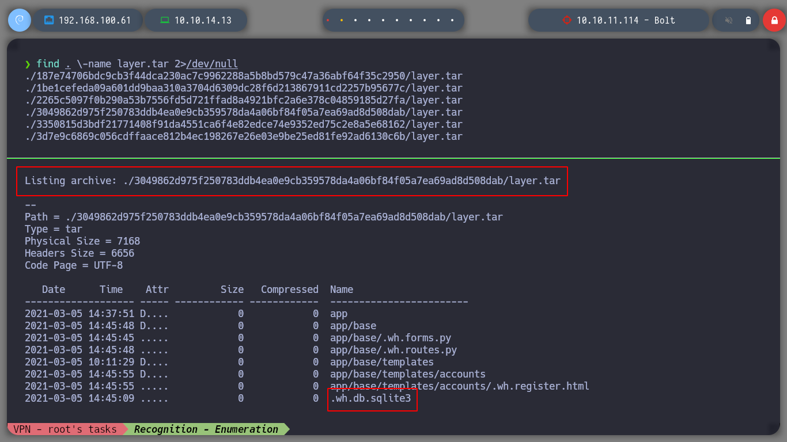The image size is (787, 442).
Task: Click the Date column header
Action: pos(54,289)
